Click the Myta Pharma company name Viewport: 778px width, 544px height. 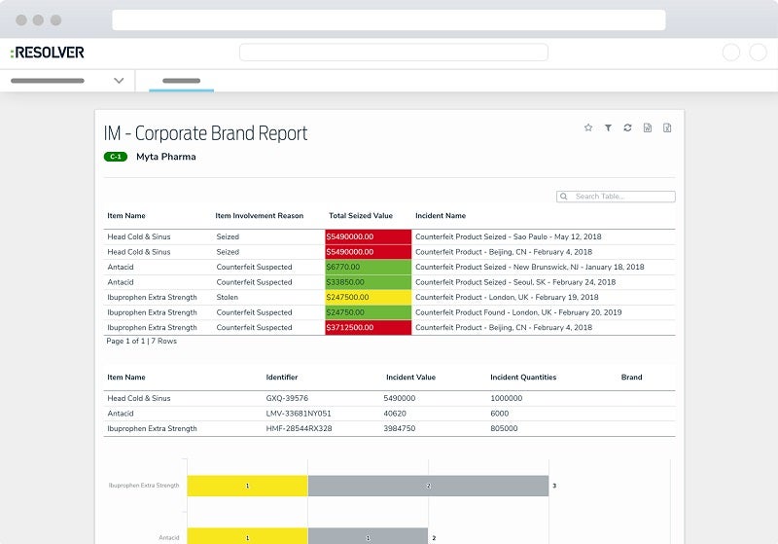[x=165, y=157]
